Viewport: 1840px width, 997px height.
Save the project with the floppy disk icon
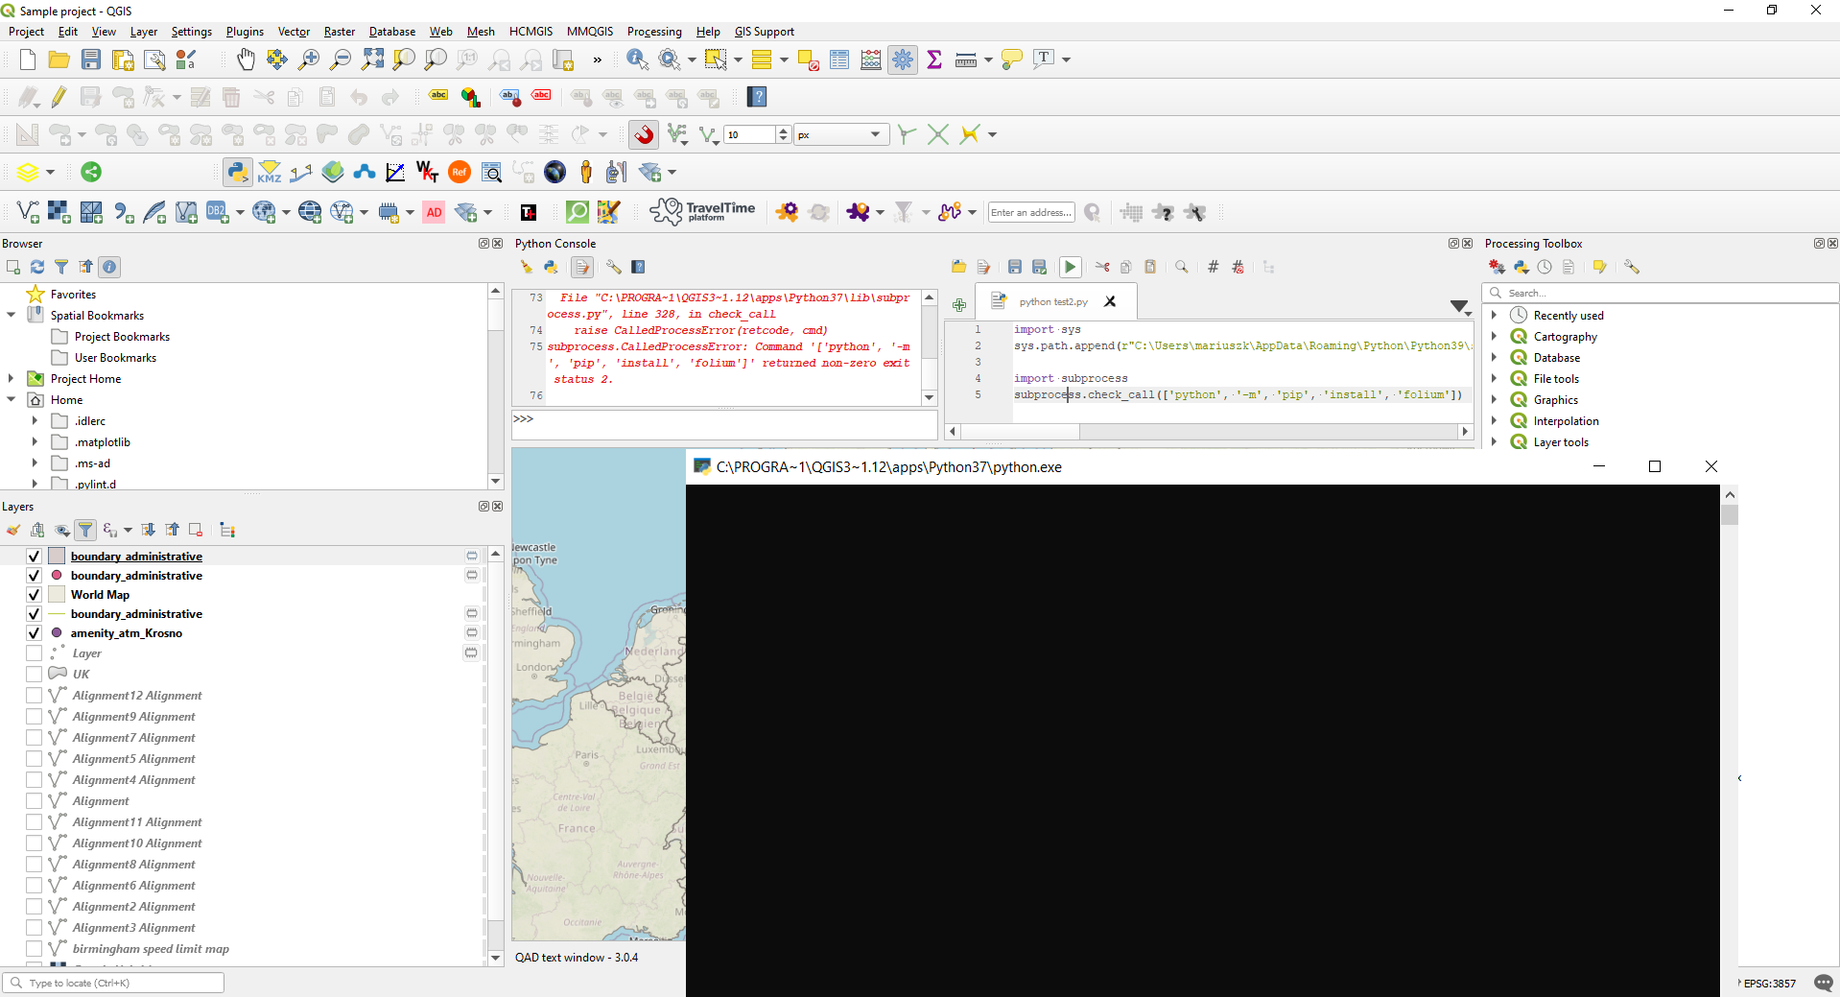coord(91,59)
